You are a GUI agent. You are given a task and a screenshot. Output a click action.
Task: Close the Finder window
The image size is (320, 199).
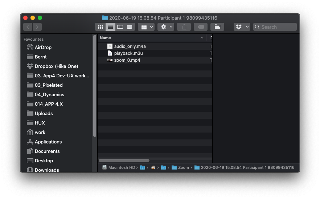25,18
